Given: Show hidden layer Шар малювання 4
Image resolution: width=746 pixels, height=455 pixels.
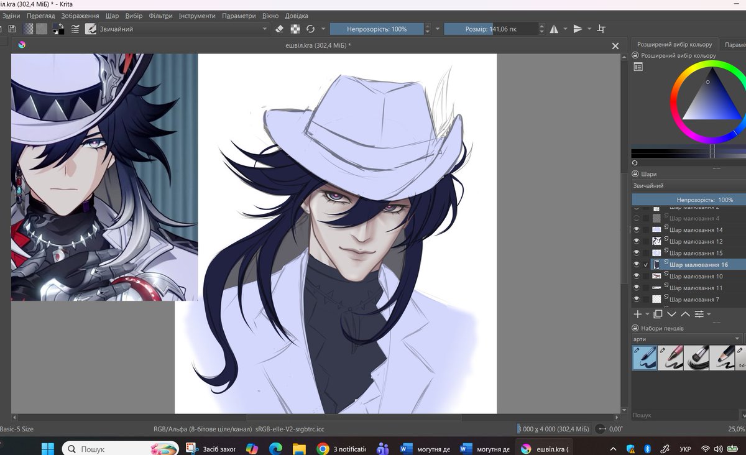Looking at the screenshot, I should [636, 219].
